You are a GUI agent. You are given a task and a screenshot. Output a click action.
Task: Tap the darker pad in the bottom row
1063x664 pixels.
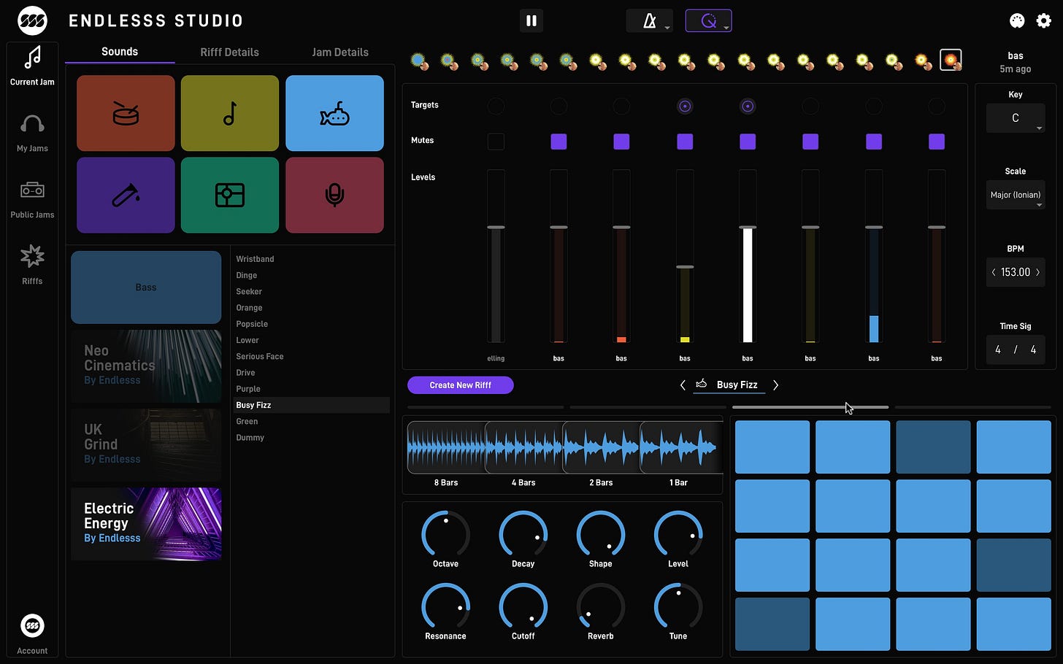click(x=772, y=624)
